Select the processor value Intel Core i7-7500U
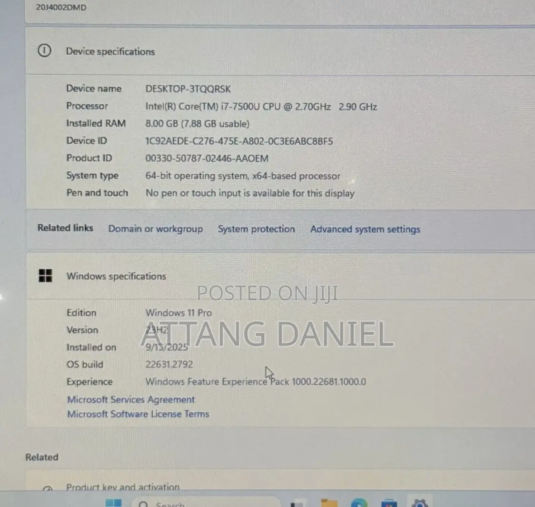Screen dimensions: 535x507 261,107
